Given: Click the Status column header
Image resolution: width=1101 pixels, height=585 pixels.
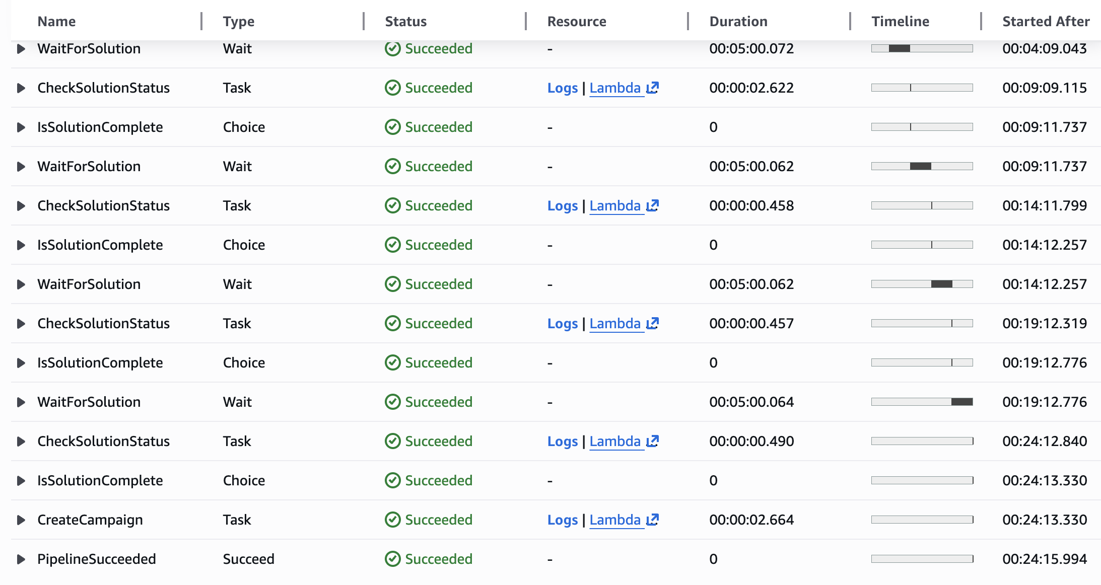Looking at the screenshot, I should (x=405, y=21).
